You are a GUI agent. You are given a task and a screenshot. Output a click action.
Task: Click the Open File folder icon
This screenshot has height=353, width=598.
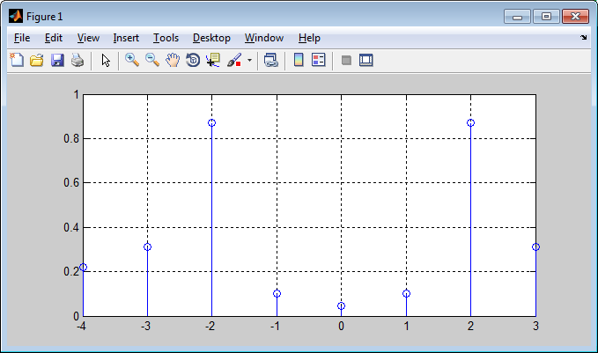tap(37, 60)
